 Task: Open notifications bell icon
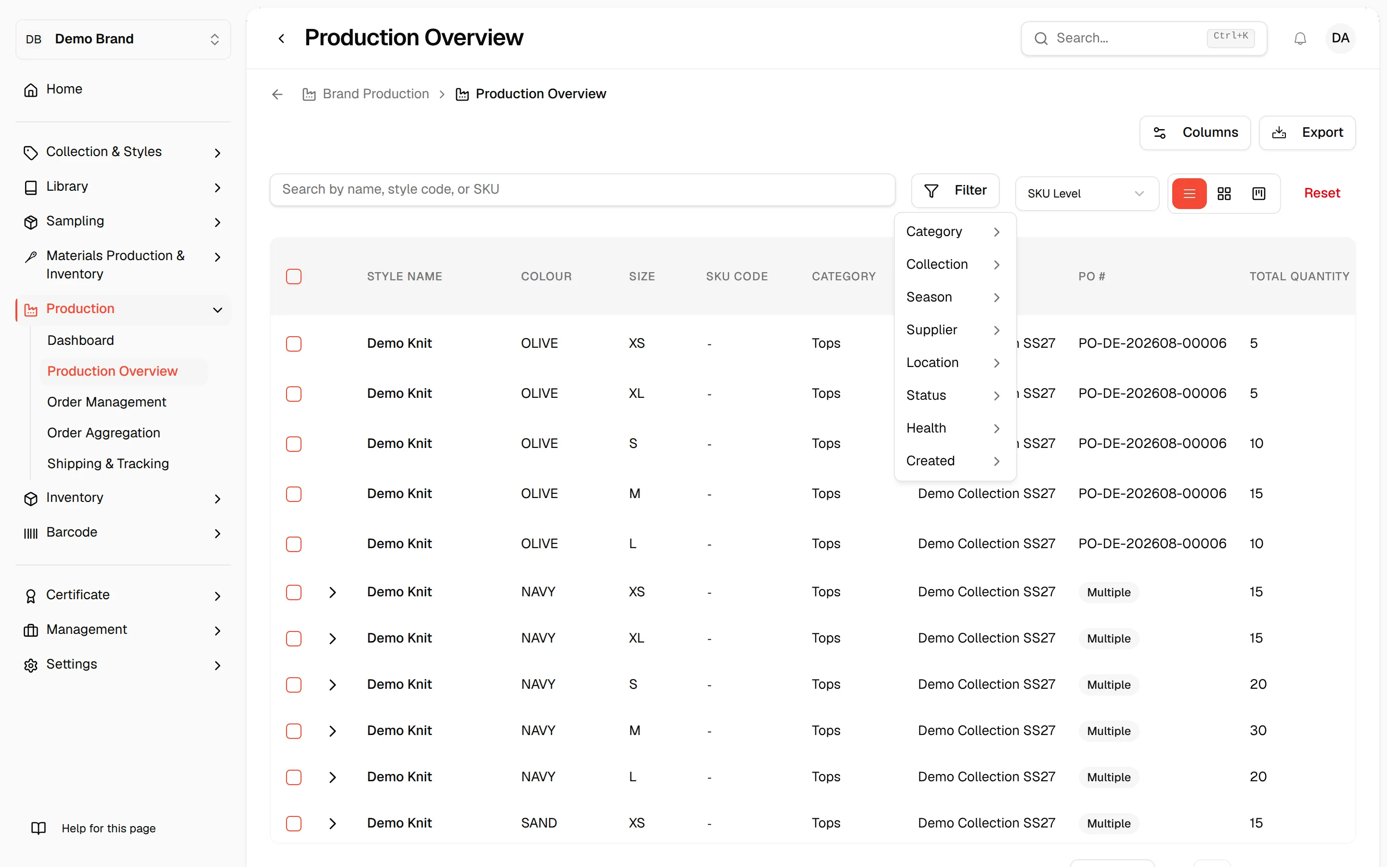click(x=1300, y=39)
